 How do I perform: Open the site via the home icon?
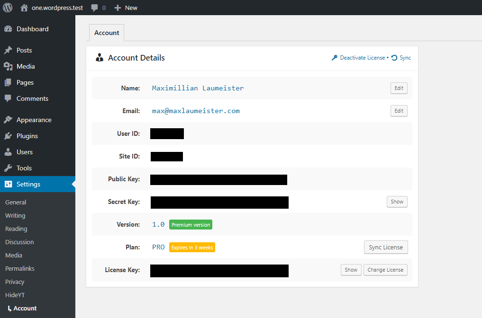[23, 7]
